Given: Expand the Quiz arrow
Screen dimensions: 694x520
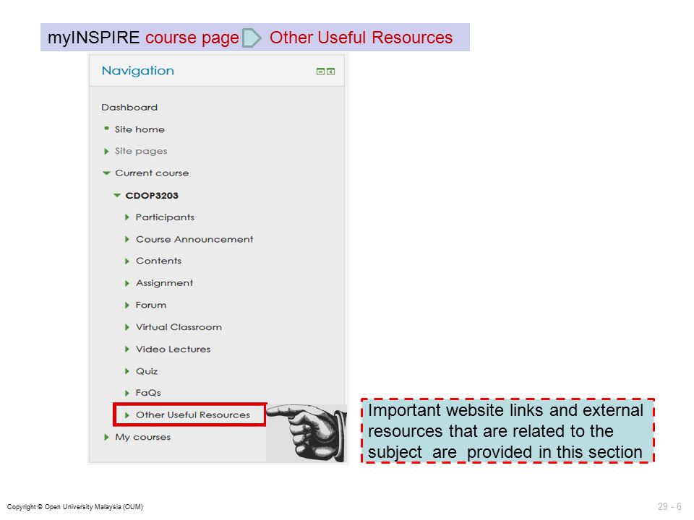Looking at the screenshot, I should click(127, 371).
